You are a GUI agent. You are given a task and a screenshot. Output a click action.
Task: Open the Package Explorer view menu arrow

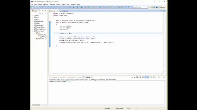point(46,13)
